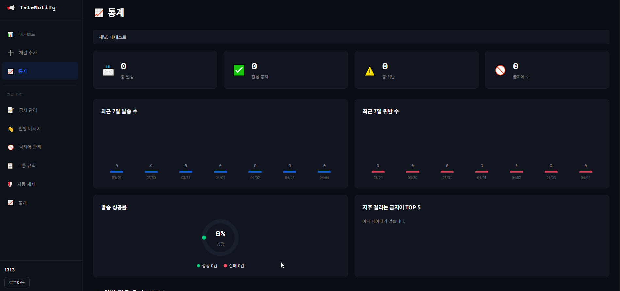Screen dimensions: 620x291
Task: Click the 채널: 테테스트 channel bar
Action: (351, 37)
